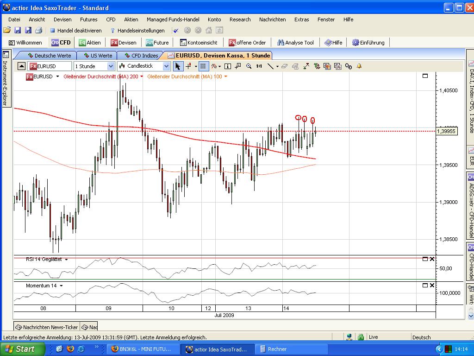Open the Devisen menu

coord(62,19)
